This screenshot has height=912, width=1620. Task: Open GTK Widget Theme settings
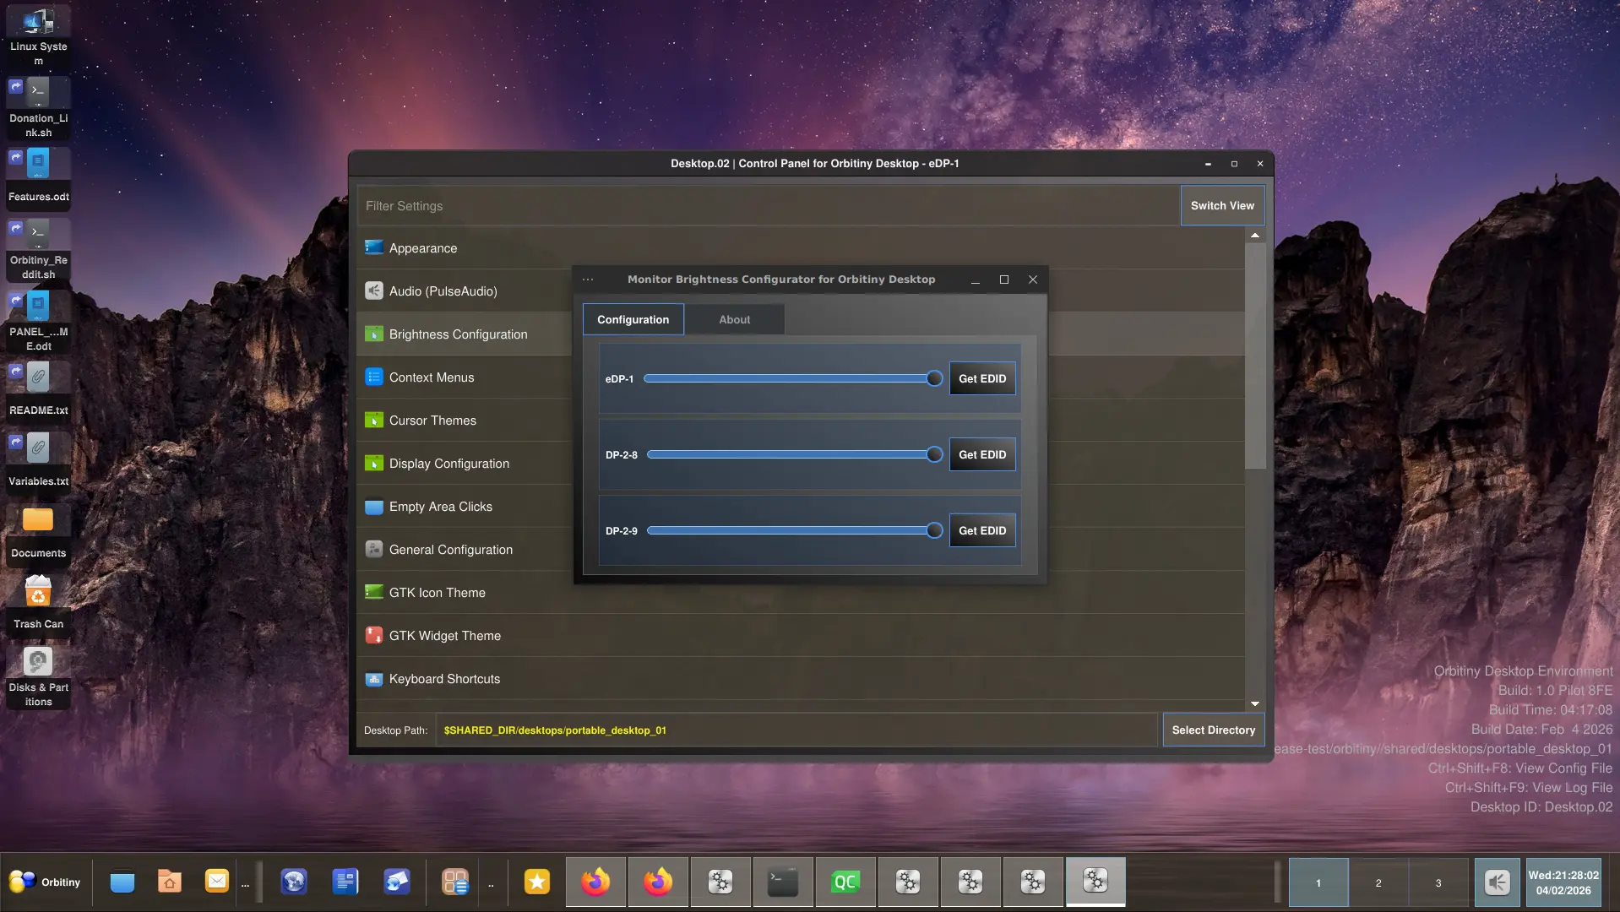pos(444,636)
